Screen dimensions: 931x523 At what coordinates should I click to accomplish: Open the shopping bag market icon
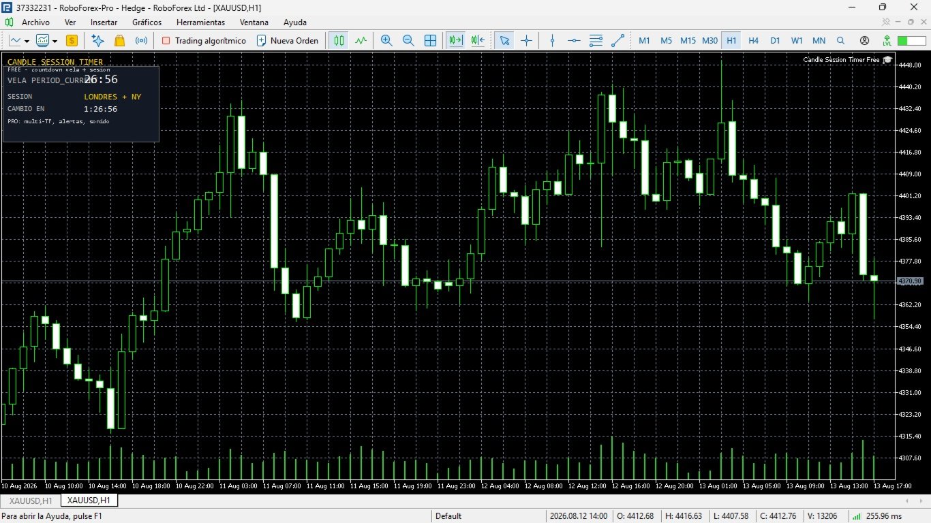[119, 40]
